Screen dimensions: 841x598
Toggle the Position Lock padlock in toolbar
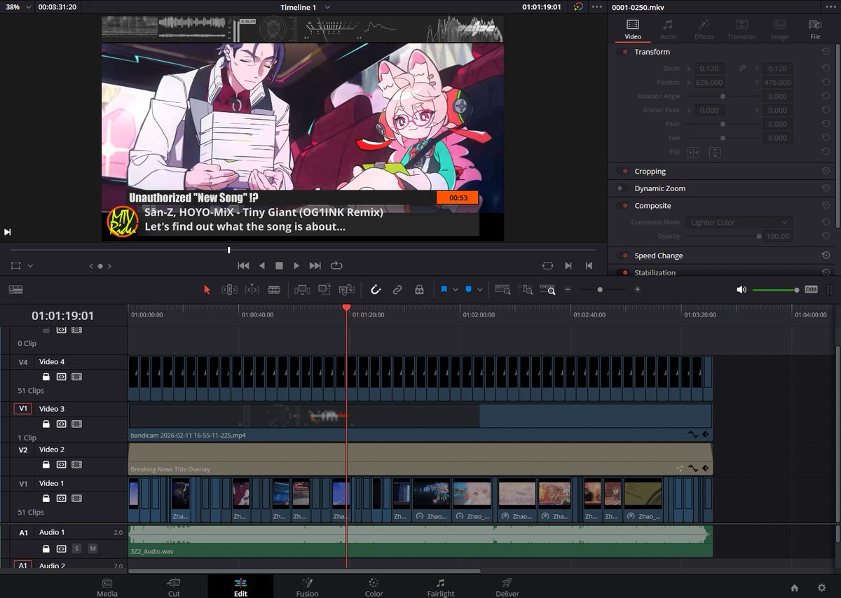coord(419,289)
